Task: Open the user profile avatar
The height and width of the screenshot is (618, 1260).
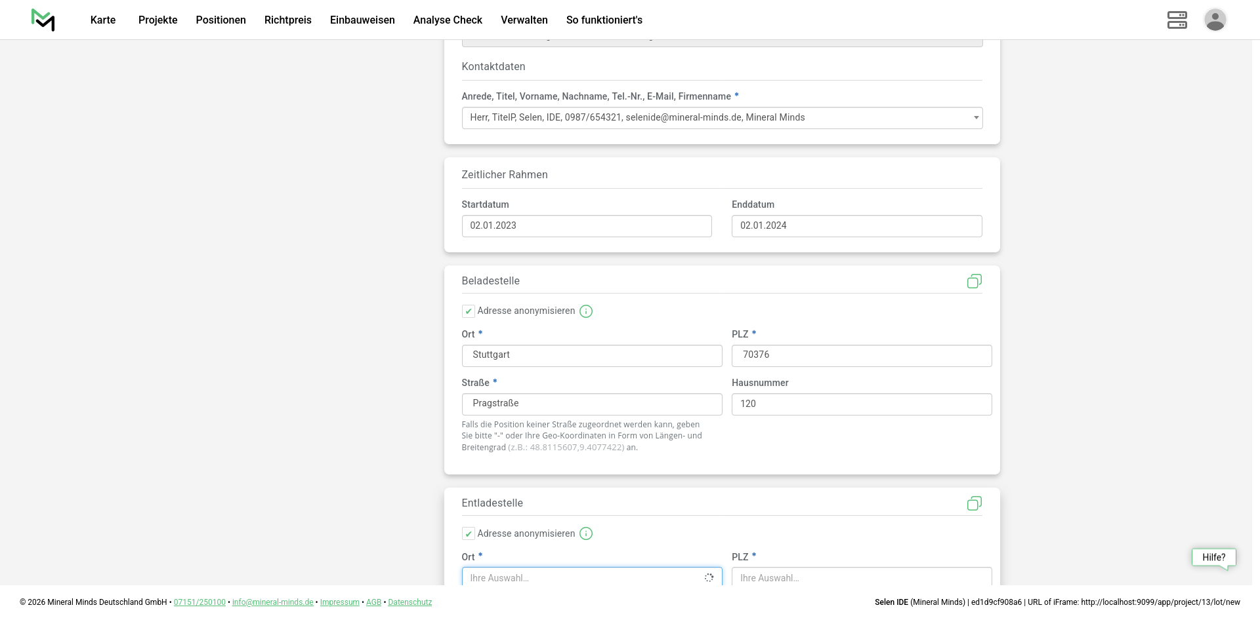Action: point(1215,20)
